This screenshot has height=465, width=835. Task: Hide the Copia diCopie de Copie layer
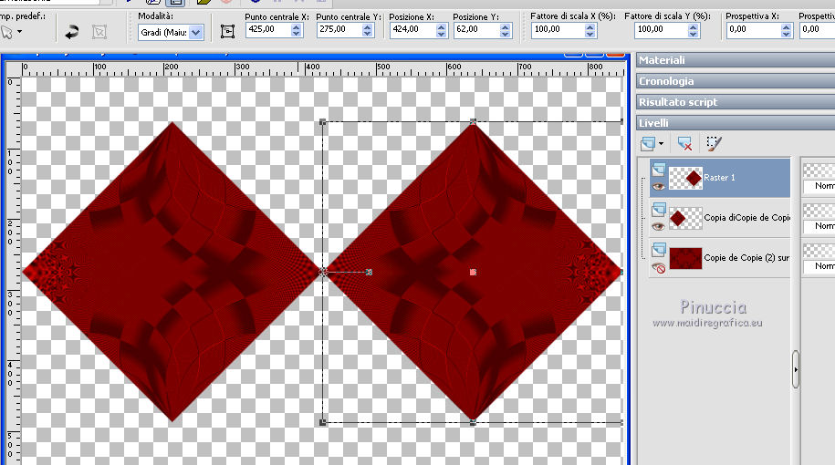pyautogui.click(x=658, y=226)
